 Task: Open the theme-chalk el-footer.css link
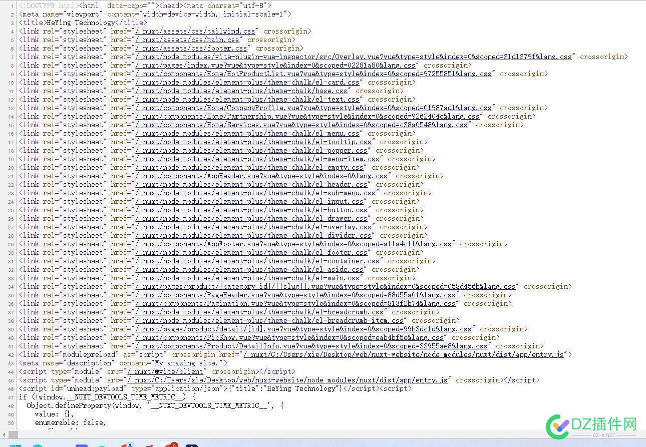pyautogui.click(x=251, y=252)
